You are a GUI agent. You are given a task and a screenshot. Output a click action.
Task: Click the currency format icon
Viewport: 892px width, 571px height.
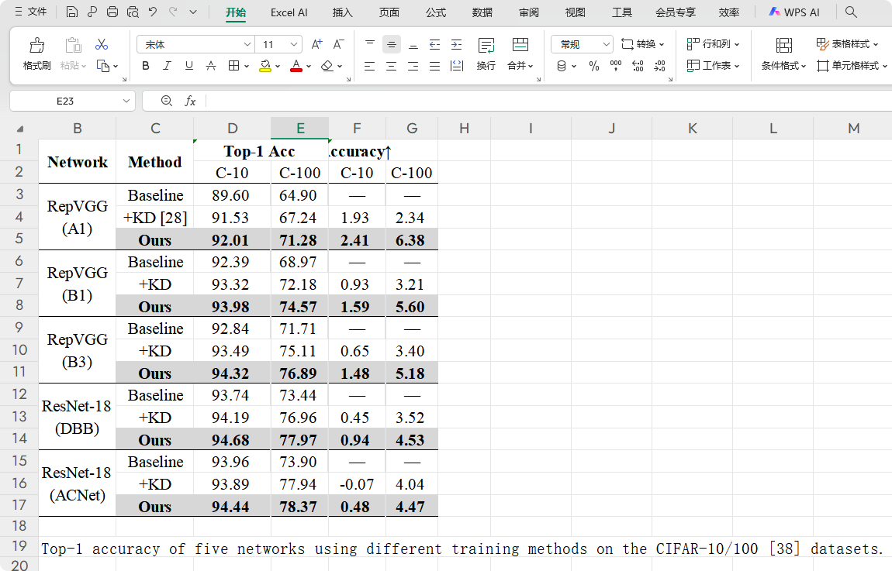[562, 66]
